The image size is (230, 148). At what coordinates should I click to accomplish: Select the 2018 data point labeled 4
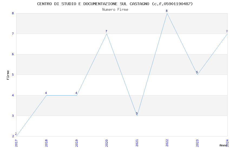coord(46,95)
